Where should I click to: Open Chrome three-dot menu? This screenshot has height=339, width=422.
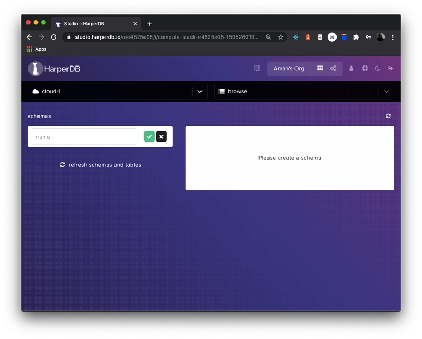(392, 37)
